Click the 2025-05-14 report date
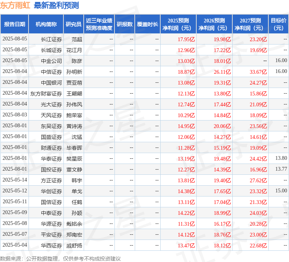Image resolution: width=289 pixels, height=262 pixels. [15, 180]
